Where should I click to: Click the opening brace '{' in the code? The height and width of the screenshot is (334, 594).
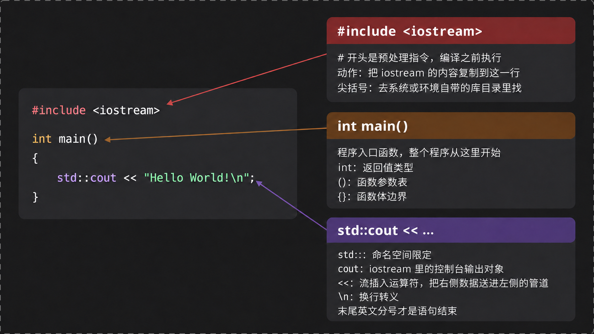click(x=35, y=158)
